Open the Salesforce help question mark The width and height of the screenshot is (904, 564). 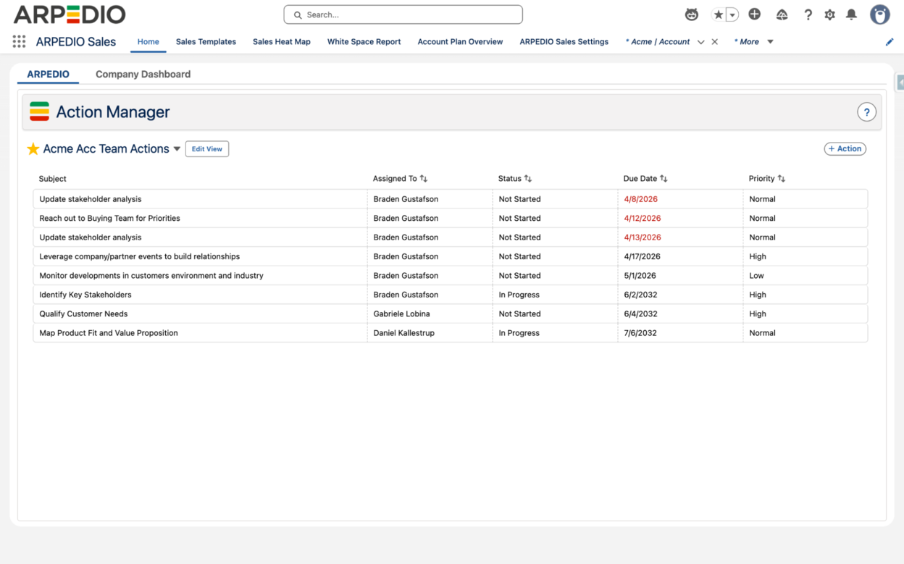tap(808, 14)
